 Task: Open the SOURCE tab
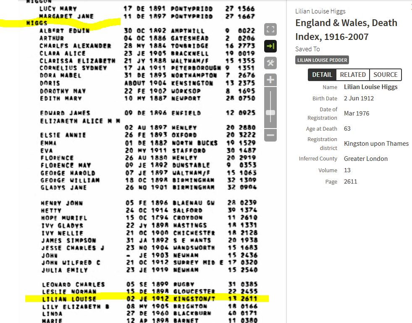[385, 75]
